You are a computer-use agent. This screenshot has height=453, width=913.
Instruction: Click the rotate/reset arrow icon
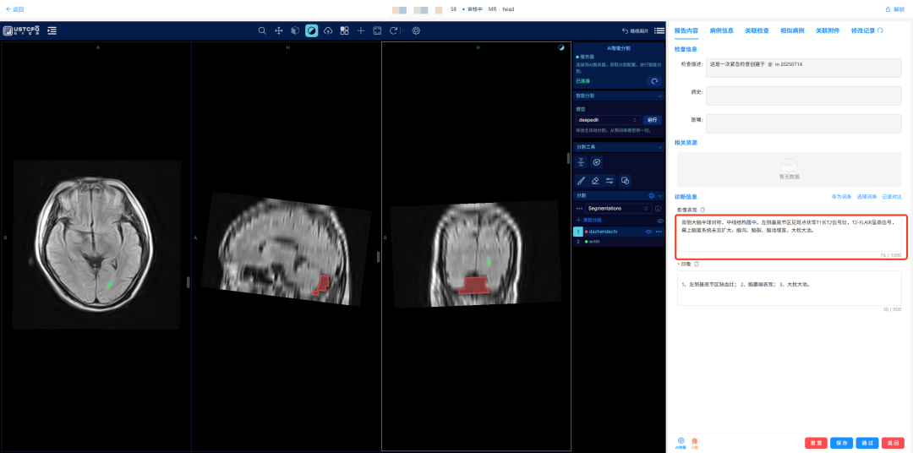(394, 31)
